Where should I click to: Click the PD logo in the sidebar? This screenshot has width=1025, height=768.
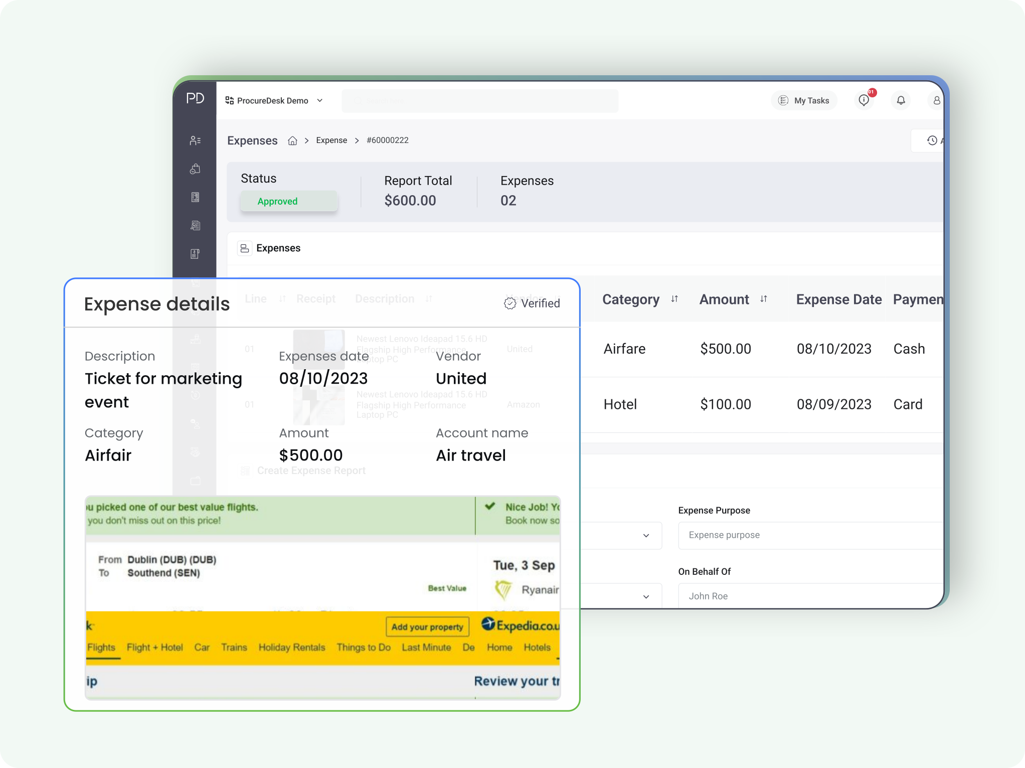195,98
